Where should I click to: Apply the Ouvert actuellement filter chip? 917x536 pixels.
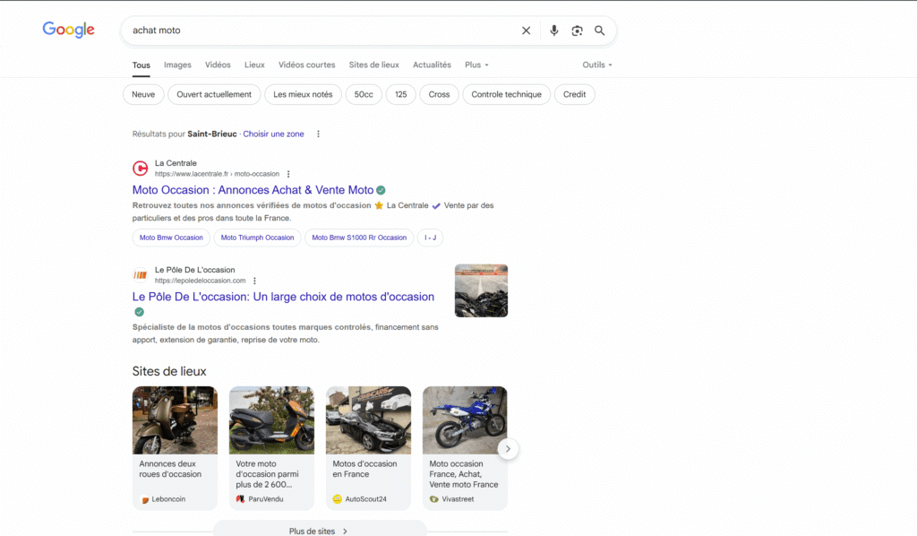[x=214, y=94]
